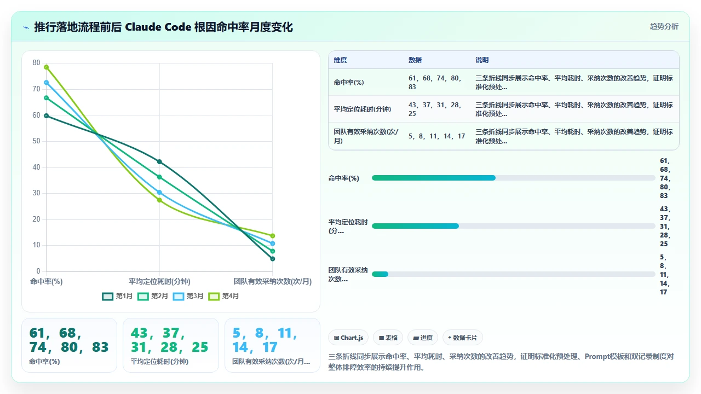
Task: Click the 第1月 point above 团队有效采纳次数
Action: [x=272, y=259]
